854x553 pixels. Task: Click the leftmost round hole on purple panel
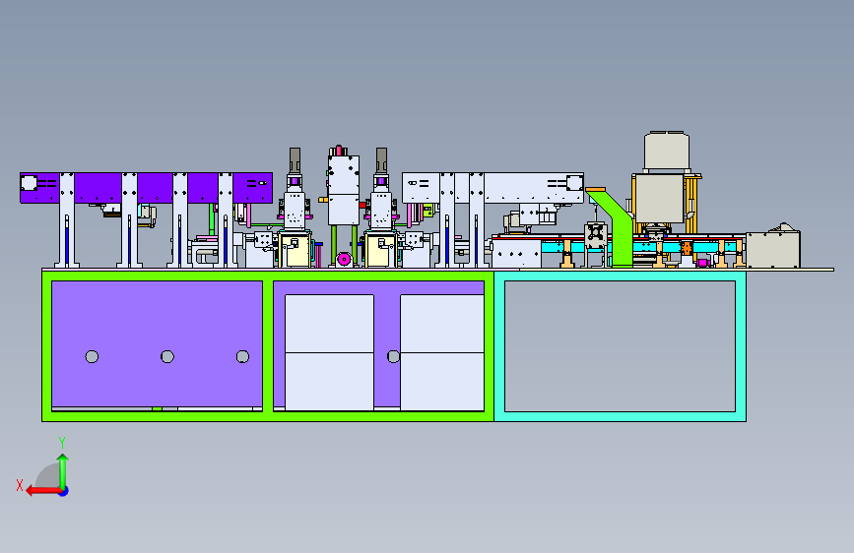[92, 356]
